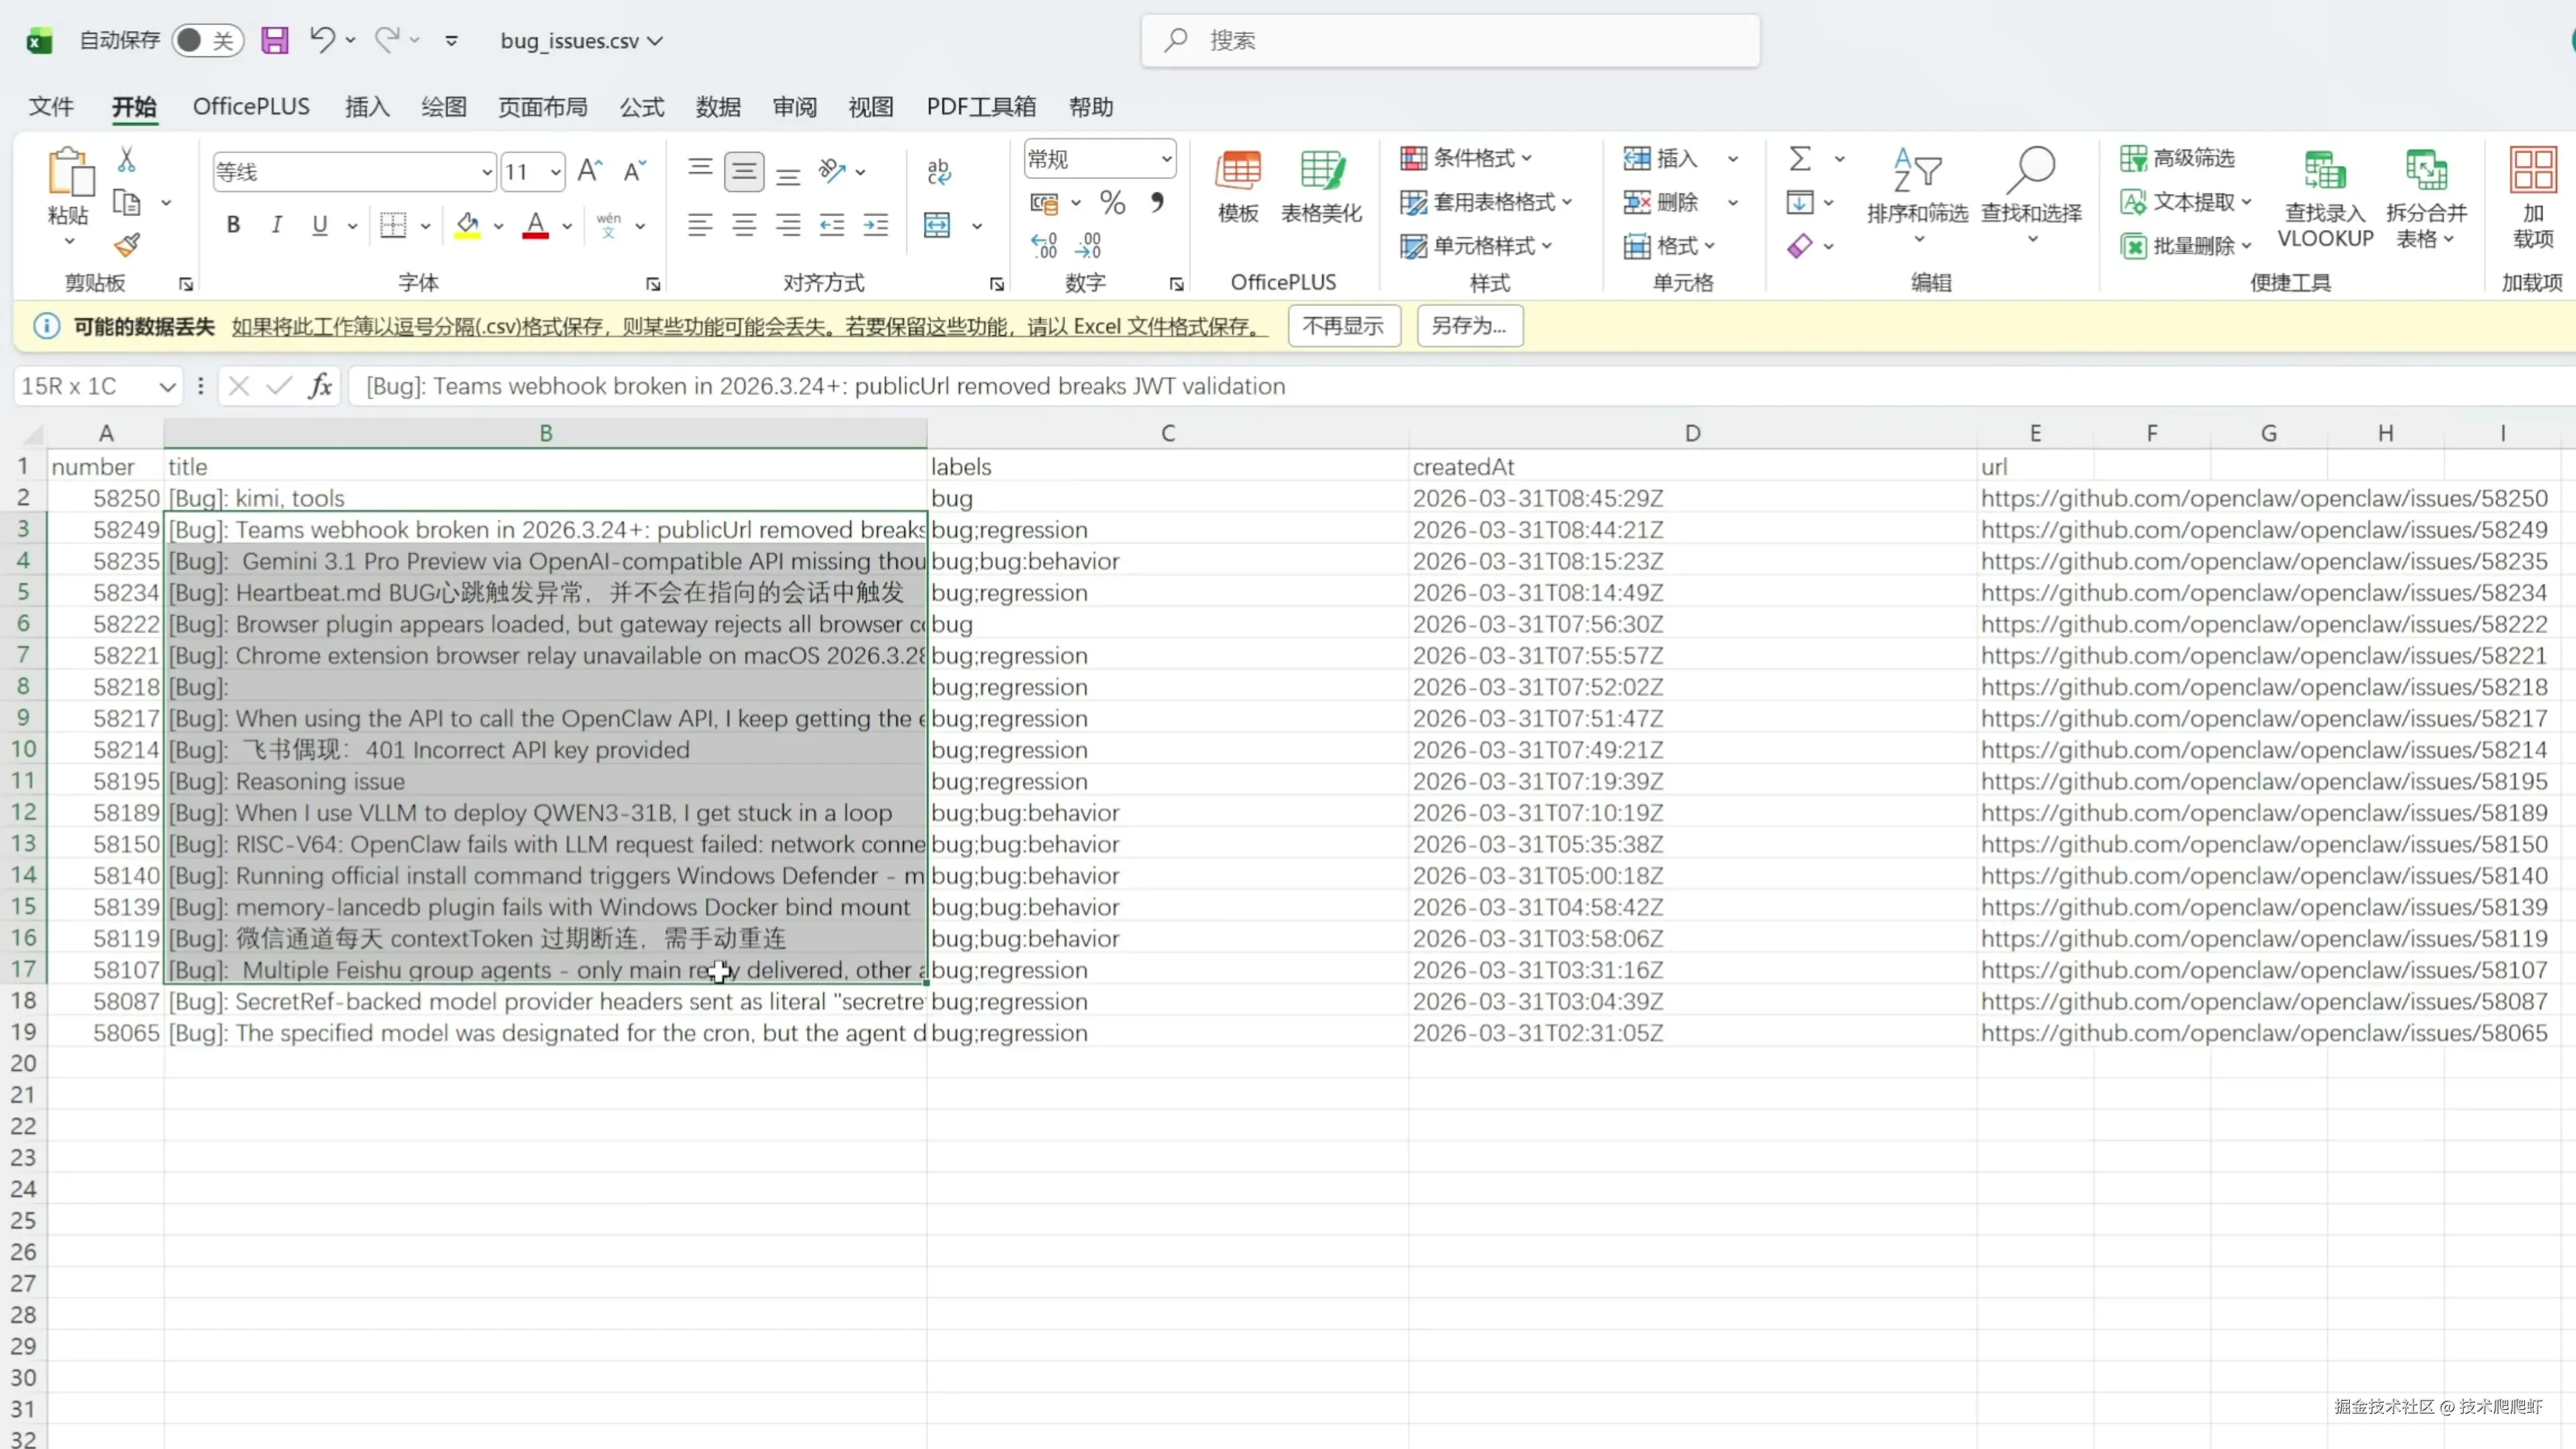Click the Merge and Center icon
The width and height of the screenshot is (2576, 1449).
(937, 225)
